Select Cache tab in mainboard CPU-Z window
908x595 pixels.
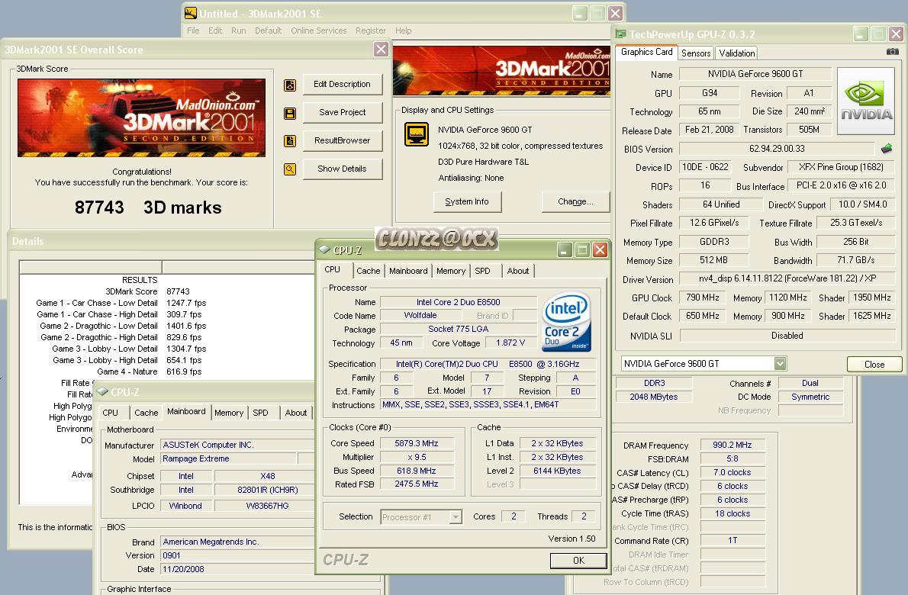pos(146,413)
